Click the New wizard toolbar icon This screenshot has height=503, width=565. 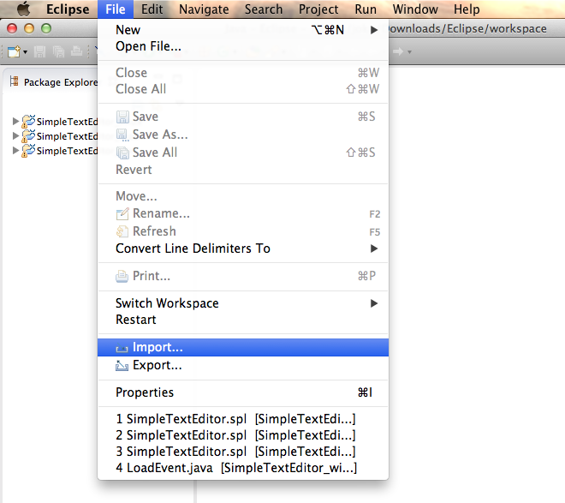[x=14, y=51]
